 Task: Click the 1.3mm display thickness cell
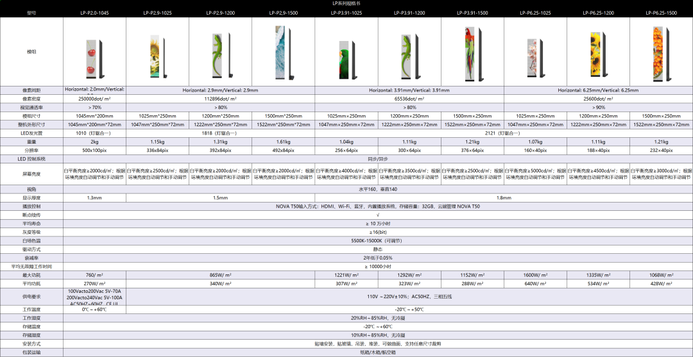(94, 198)
